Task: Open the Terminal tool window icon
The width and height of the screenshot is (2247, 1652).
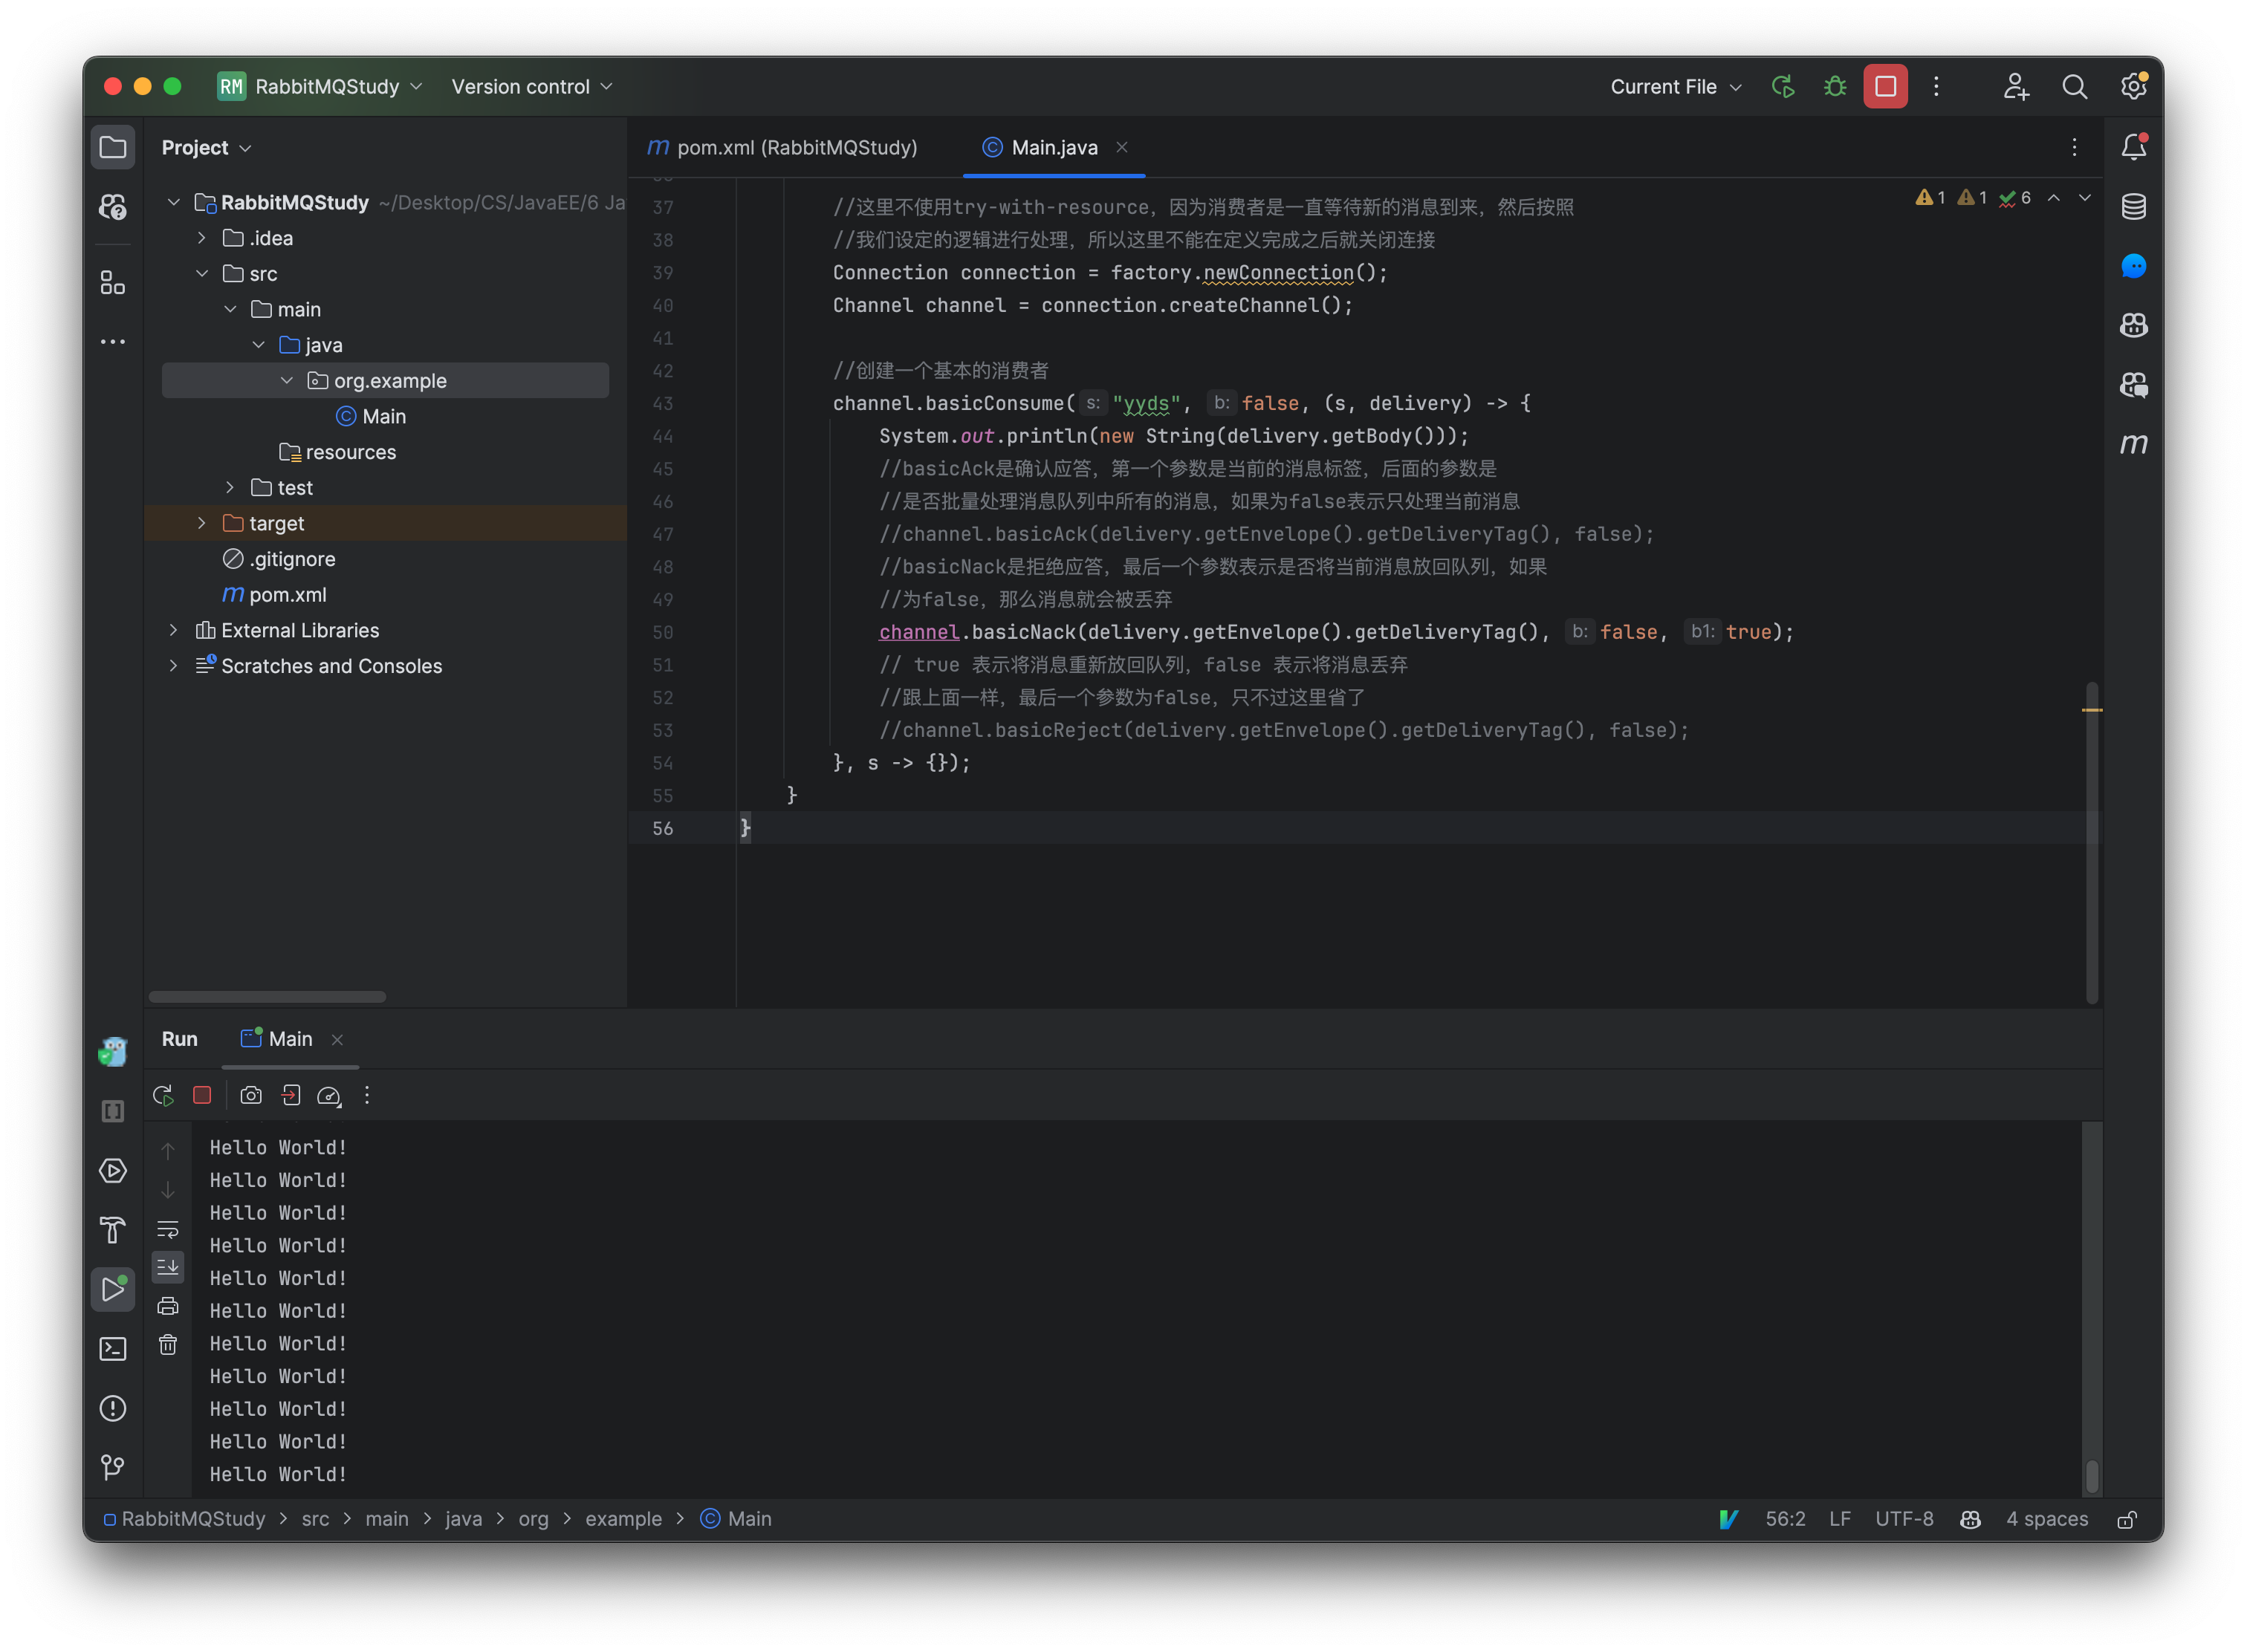Action: coord(113,1349)
